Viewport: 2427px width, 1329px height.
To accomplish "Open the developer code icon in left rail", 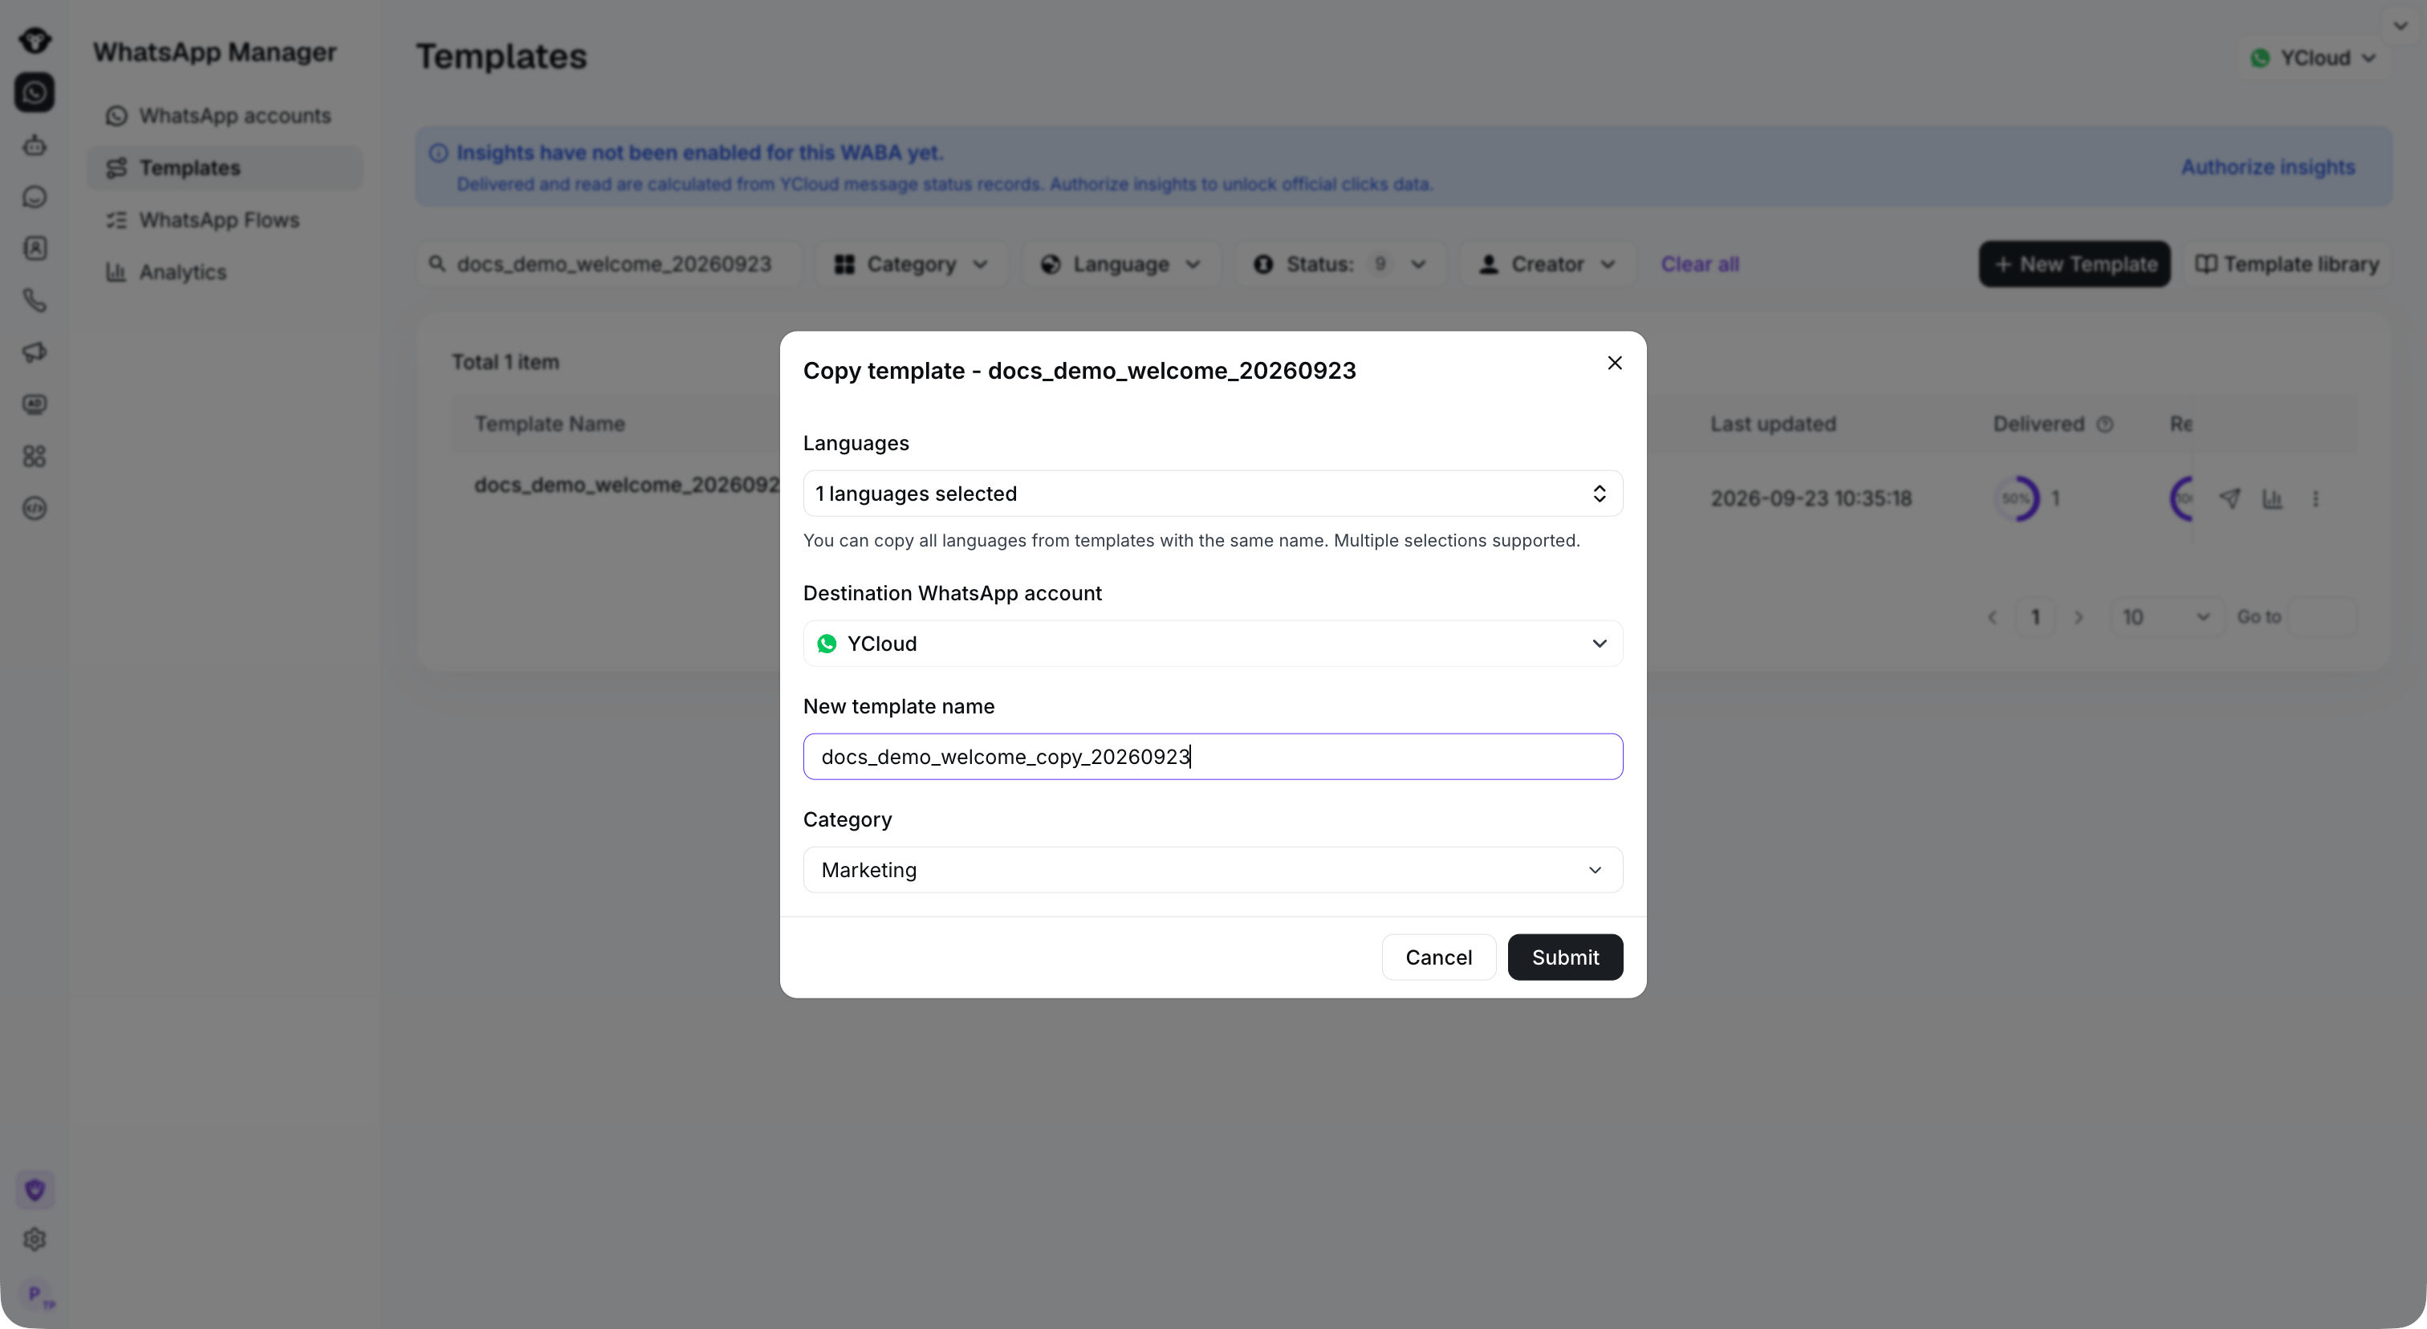I will (35, 509).
